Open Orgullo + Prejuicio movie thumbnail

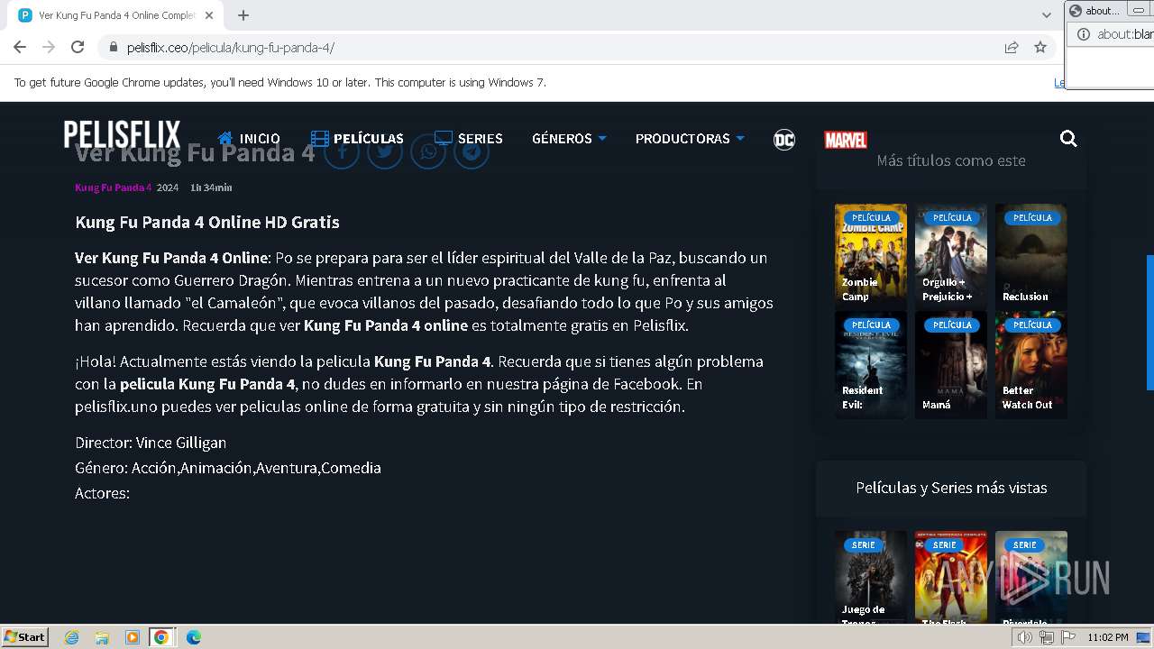[x=951, y=255]
